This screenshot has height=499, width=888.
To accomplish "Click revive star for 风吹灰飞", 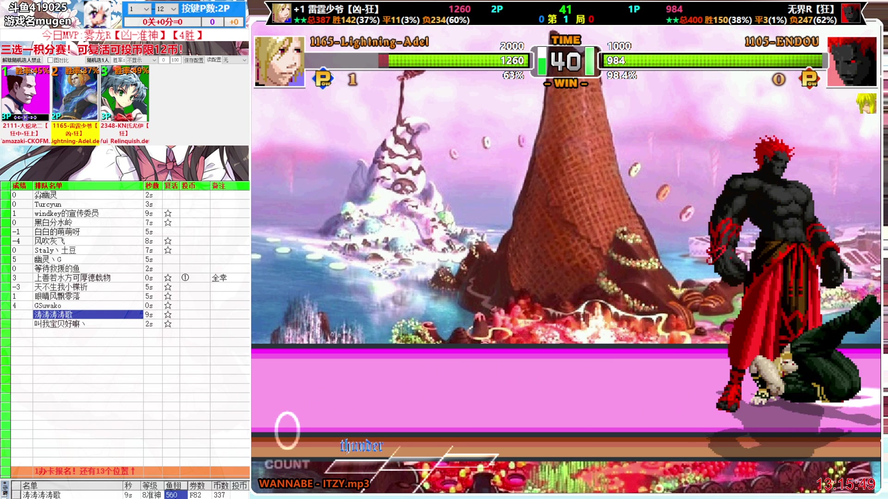I will [168, 241].
